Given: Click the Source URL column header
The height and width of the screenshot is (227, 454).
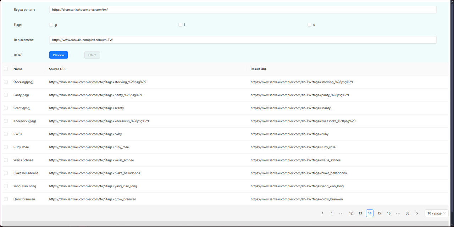Looking at the screenshot, I should tap(57, 69).
